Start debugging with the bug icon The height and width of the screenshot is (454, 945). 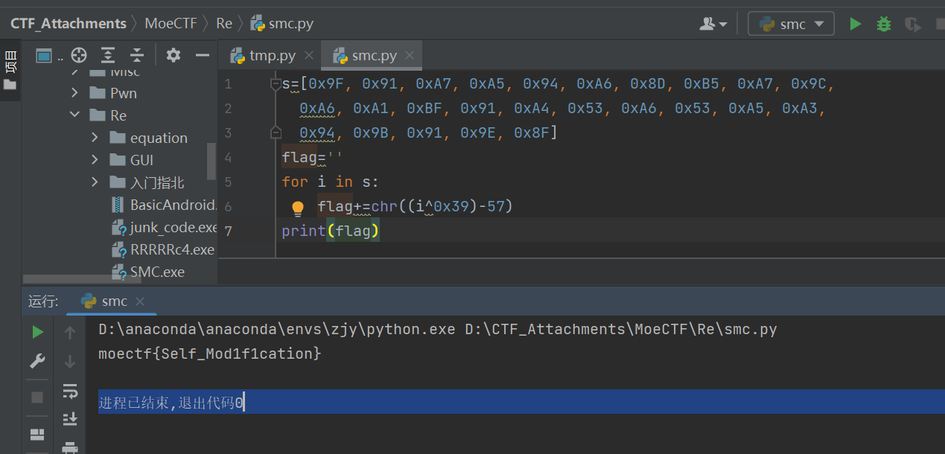pyautogui.click(x=883, y=24)
